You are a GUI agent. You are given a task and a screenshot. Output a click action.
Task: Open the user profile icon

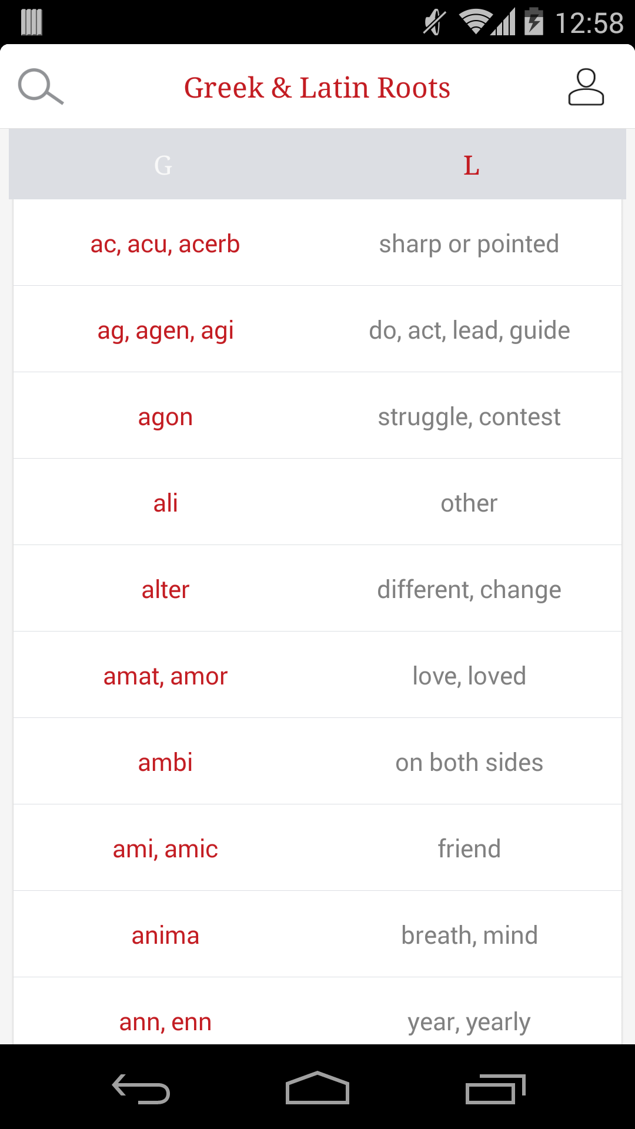coord(586,87)
